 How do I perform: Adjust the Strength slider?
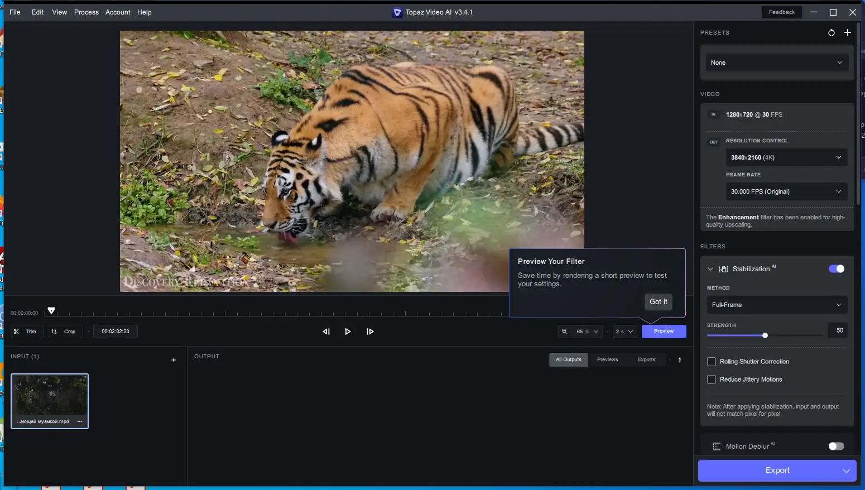pyautogui.click(x=765, y=335)
